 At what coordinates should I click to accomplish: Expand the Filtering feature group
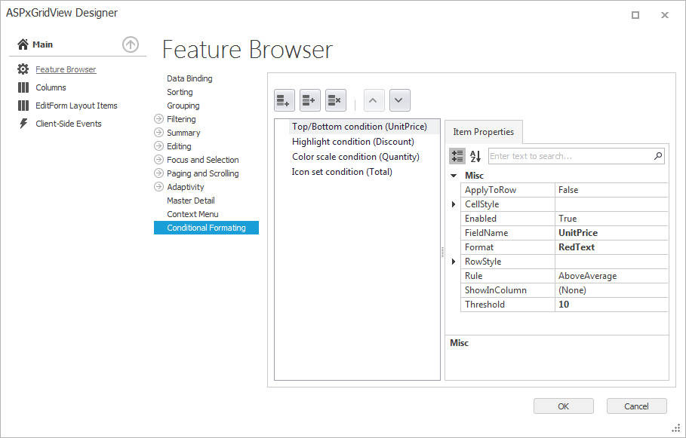click(x=158, y=119)
